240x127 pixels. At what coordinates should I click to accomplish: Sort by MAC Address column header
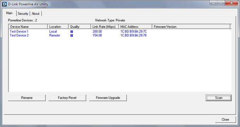[x=135, y=26]
